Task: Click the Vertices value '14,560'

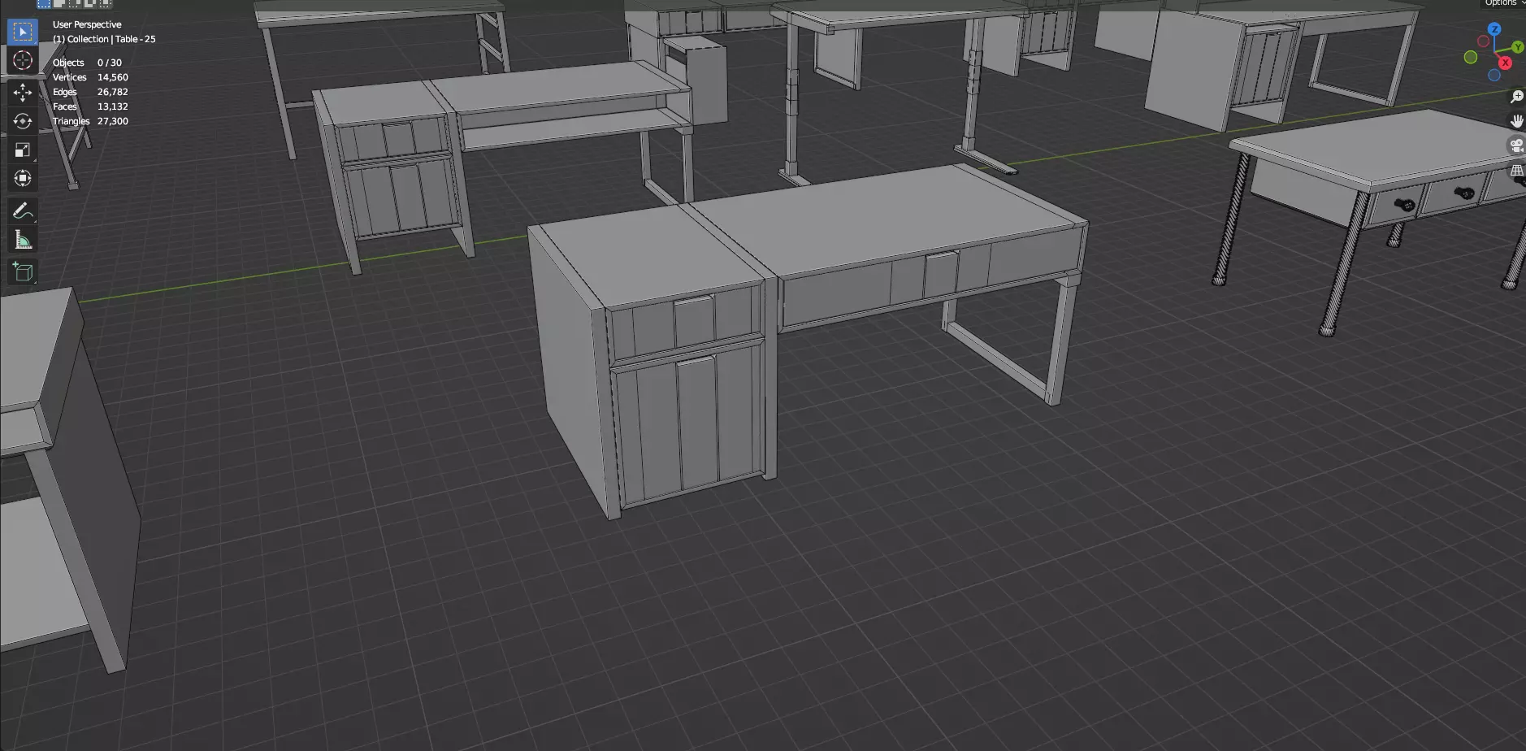Action: 113,77
